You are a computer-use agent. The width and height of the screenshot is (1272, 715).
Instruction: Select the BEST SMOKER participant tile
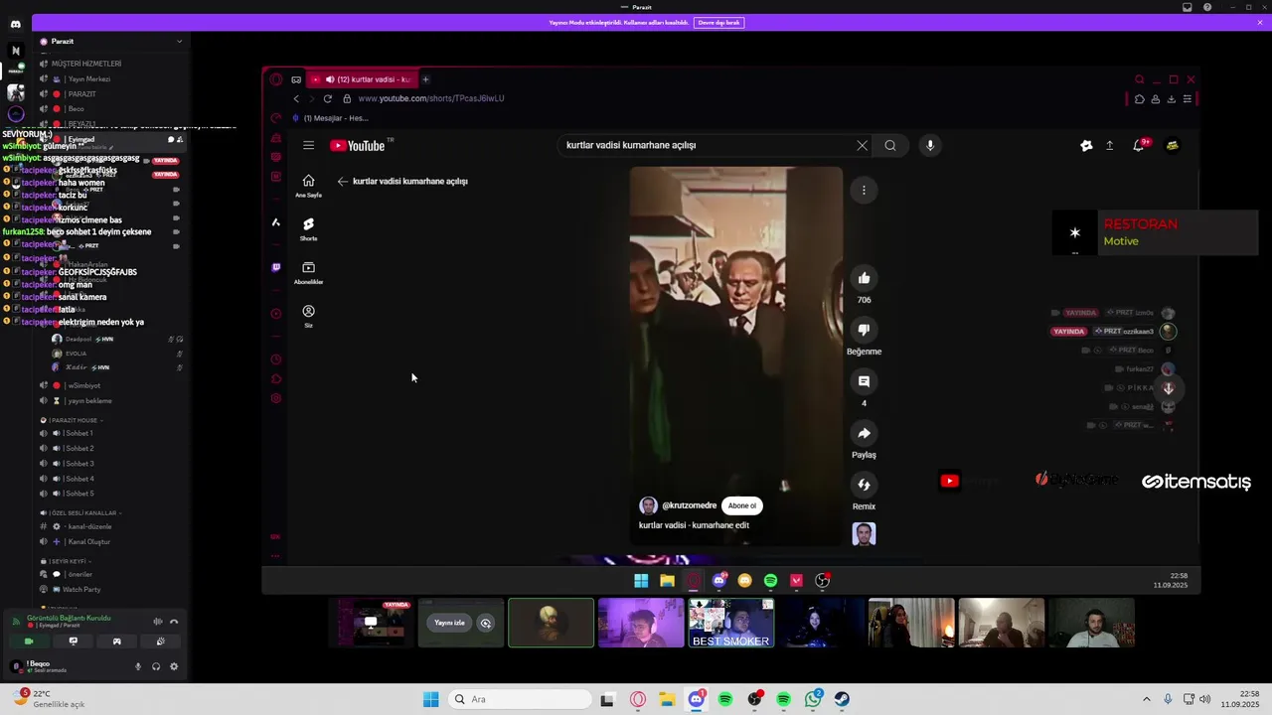pyautogui.click(x=731, y=623)
